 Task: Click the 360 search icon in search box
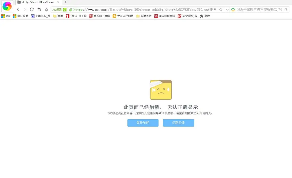pos(233,9)
